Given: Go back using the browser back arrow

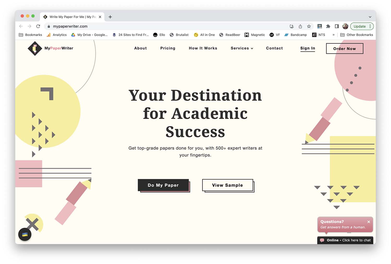Looking at the screenshot, I should point(21,26).
